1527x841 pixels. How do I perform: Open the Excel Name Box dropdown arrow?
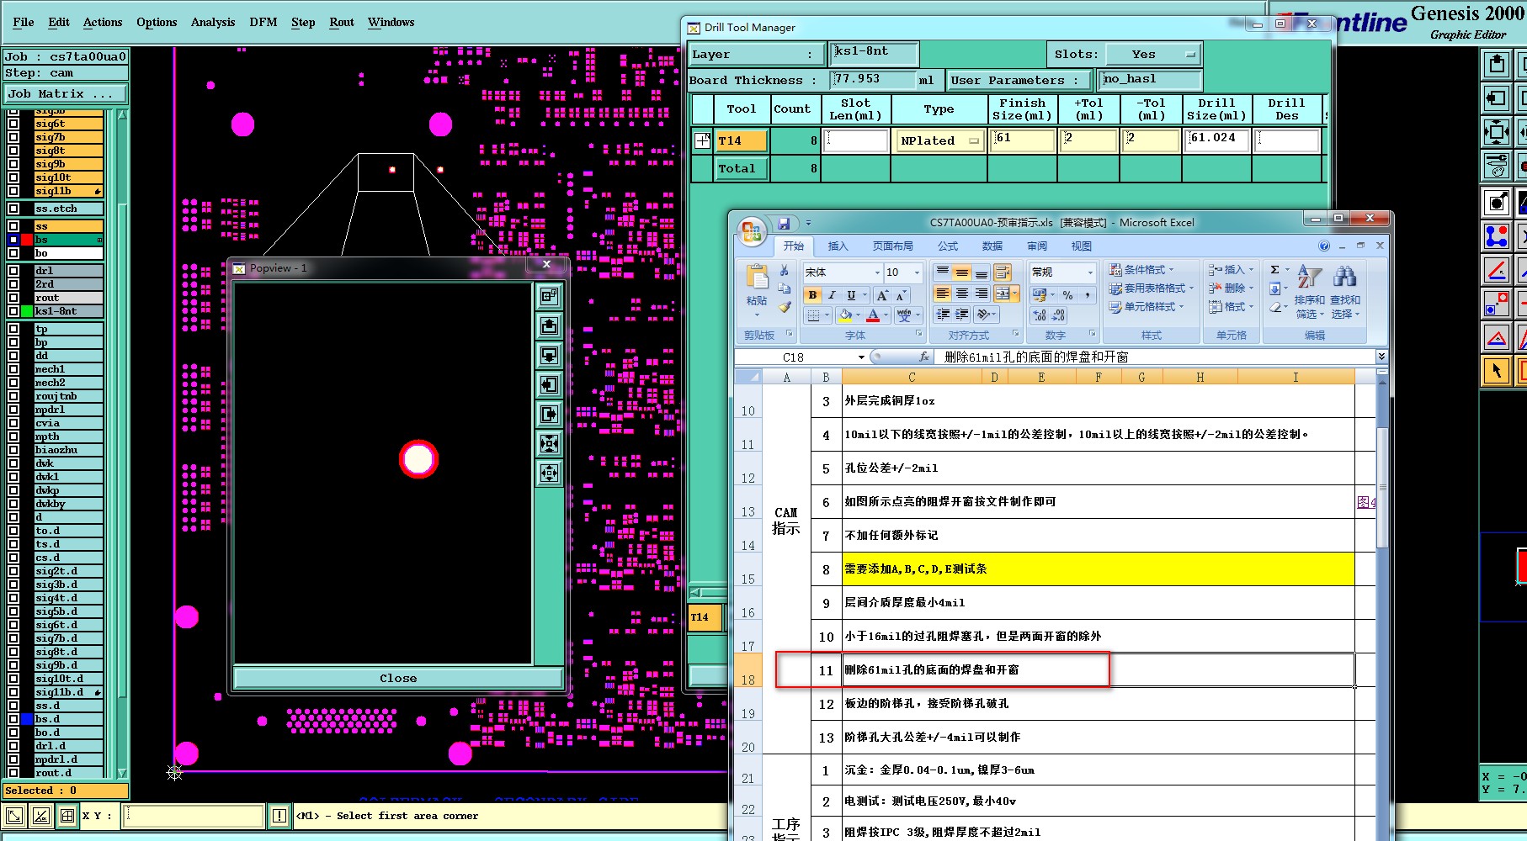pyautogui.click(x=861, y=357)
